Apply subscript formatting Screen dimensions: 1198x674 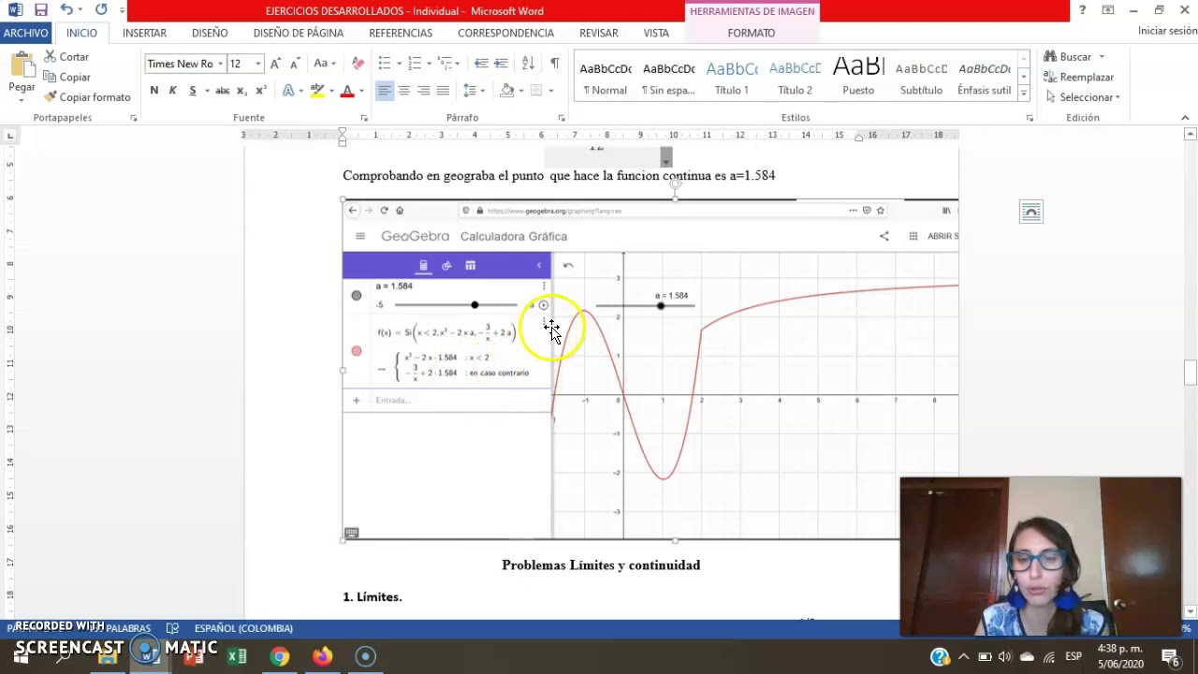click(241, 91)
